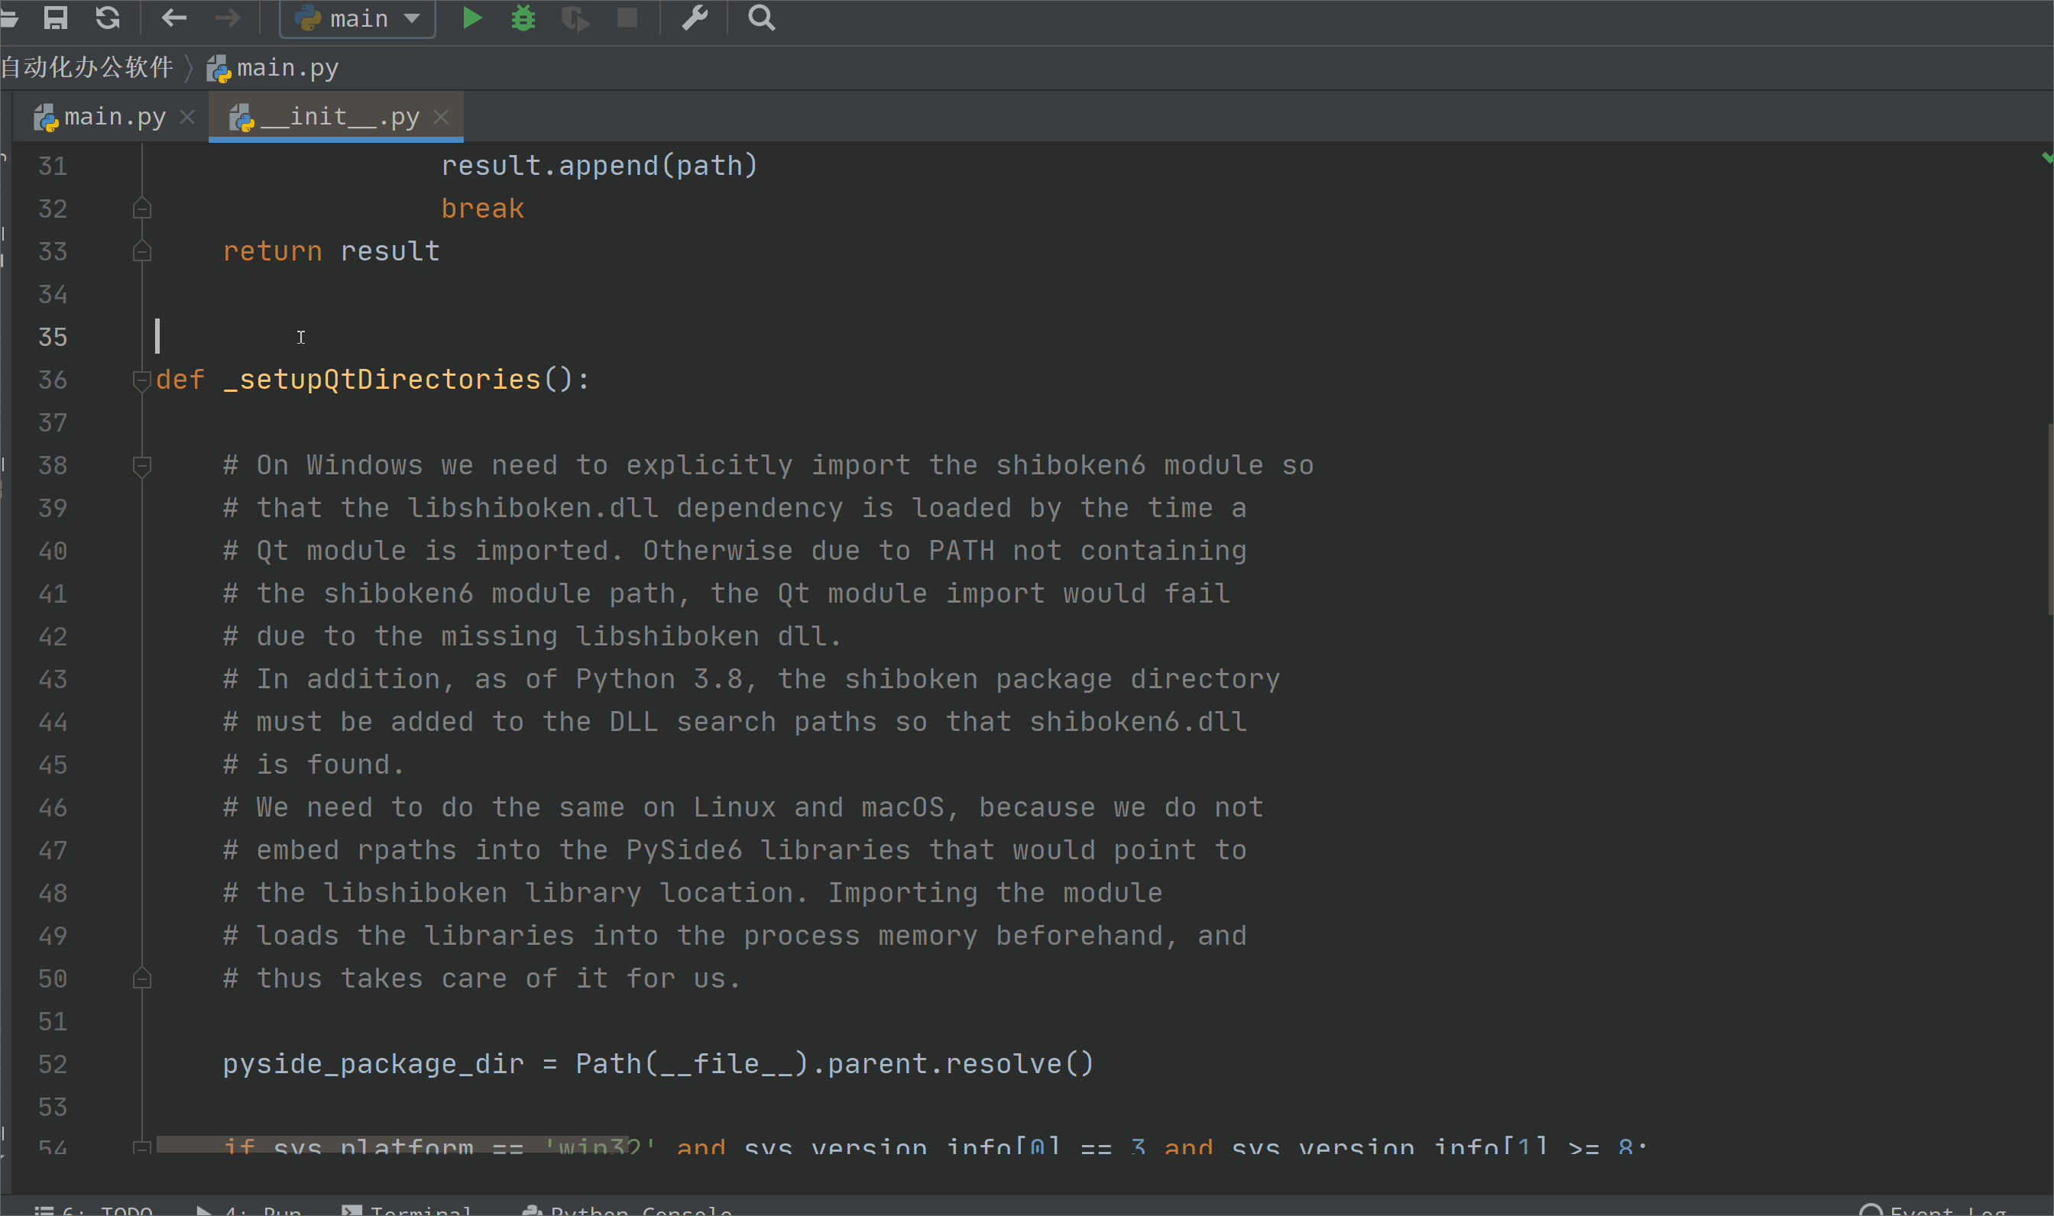Screen dimensions: 2054x1216
Task: Click the 自动化办公软件 project breadcrumb
Action: point(87,67)
